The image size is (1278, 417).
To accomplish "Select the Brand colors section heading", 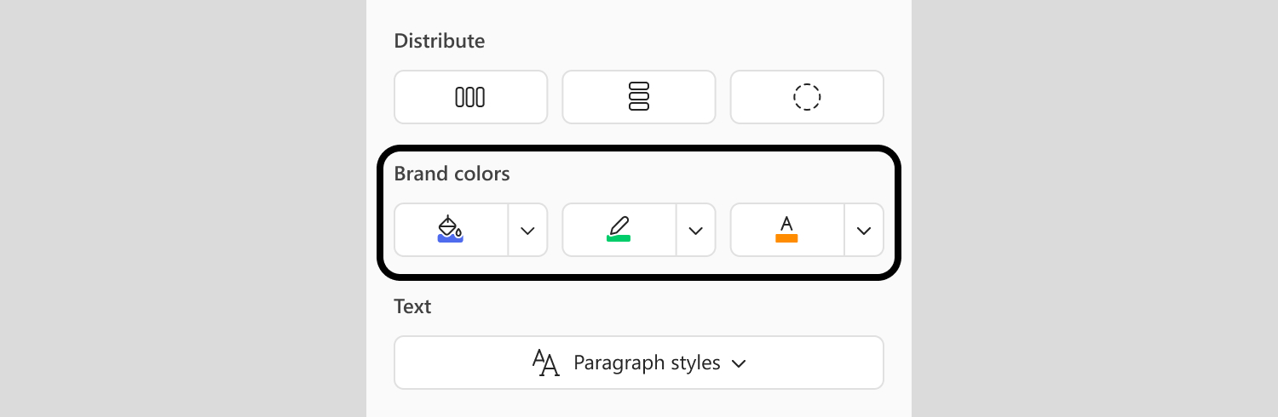I will pyautogui.click(x=452, y=174).
